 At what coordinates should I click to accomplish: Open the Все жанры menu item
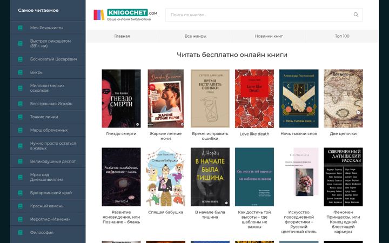click(195, 36)
